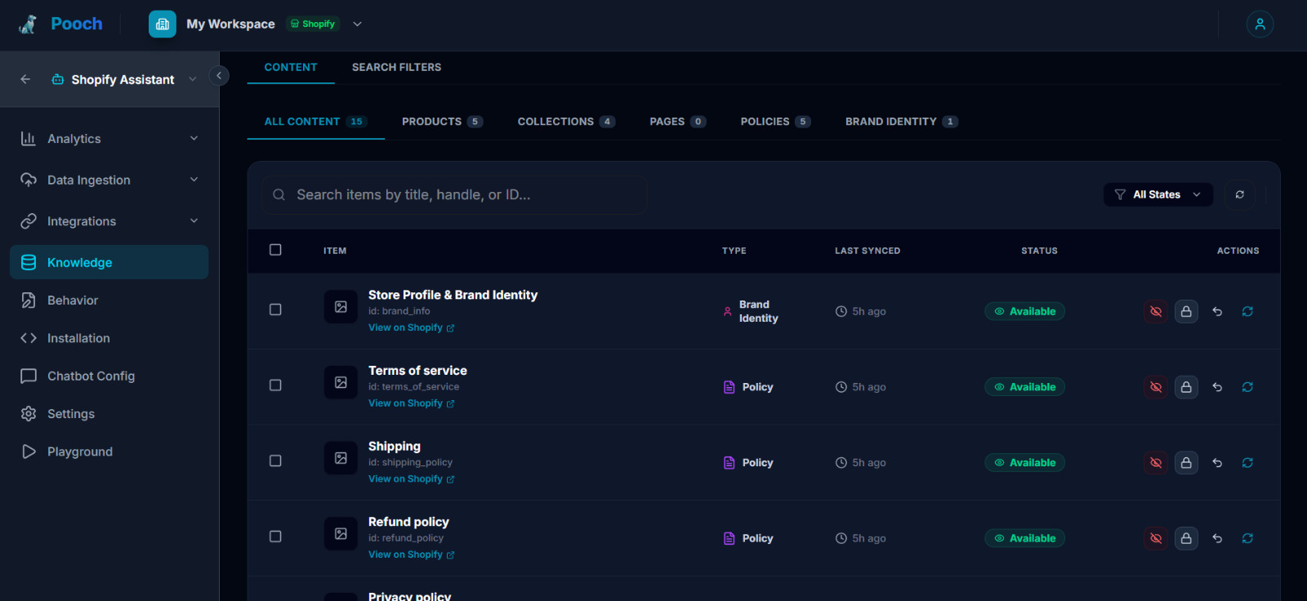This screenshot has width=1307, height=601.
Task: Revert the Shipping policy item
Action: (x=1217, y=462)
